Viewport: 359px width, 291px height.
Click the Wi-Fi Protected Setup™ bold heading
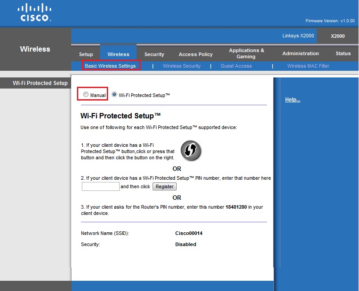pos(121,116)
